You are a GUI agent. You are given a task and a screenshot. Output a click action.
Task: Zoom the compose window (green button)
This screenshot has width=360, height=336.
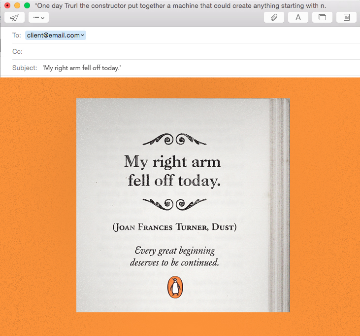click(27, 5)
